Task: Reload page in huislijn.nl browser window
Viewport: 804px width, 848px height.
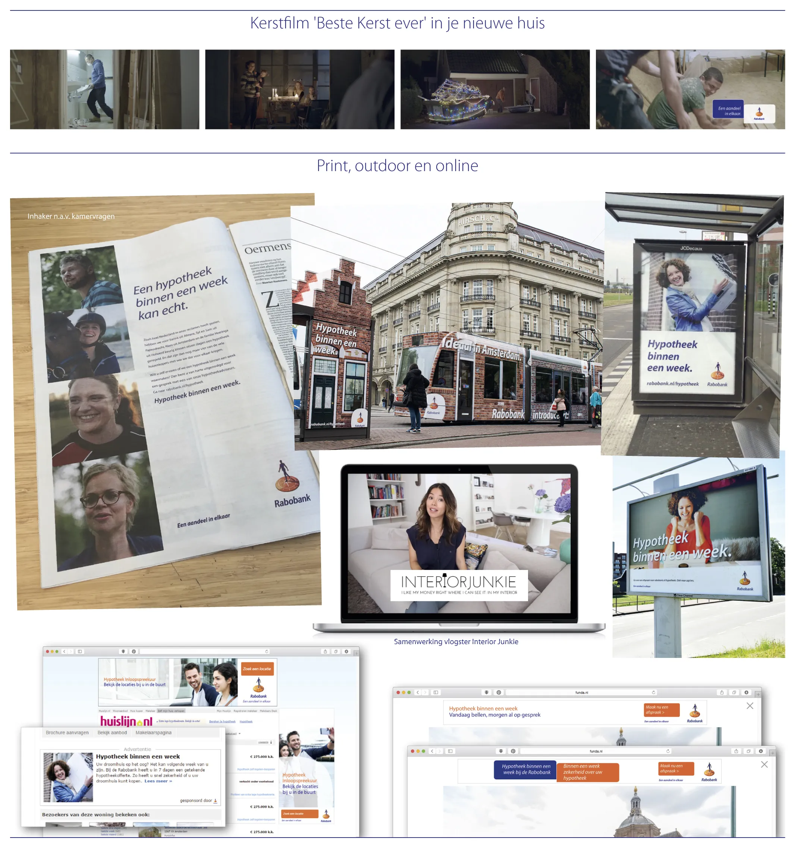Action: pyautogui.click(x=267, y=652)
